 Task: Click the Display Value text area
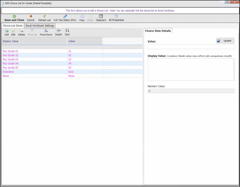pyautogui.click(x=191, y=69)
